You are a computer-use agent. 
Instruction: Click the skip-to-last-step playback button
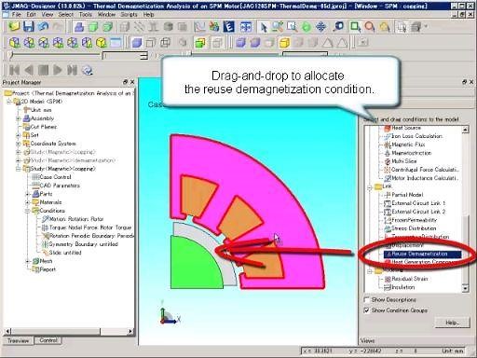point(72,70)
